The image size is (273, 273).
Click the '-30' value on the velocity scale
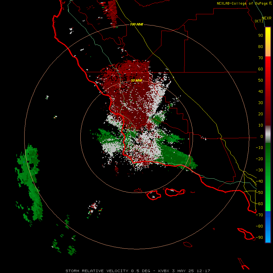[x=259, y=170]
